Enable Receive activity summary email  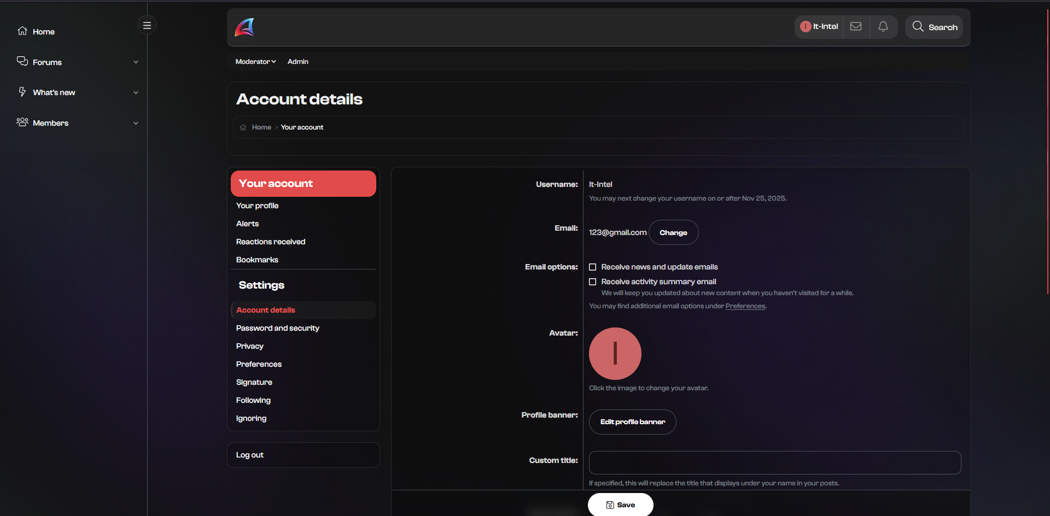pos(592,282)
